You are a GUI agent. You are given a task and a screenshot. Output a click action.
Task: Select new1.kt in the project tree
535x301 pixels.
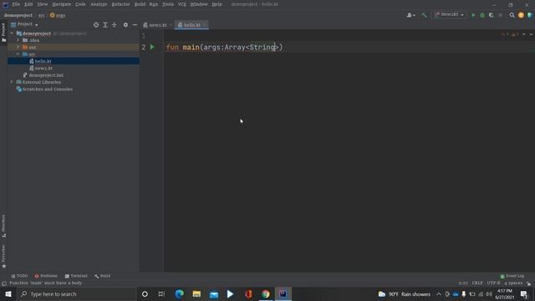coord(43,69)
